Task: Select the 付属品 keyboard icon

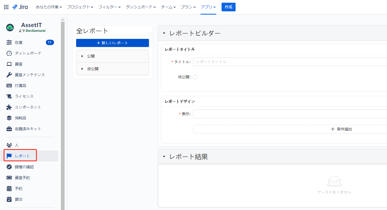Action: click(x=9, y=86)
